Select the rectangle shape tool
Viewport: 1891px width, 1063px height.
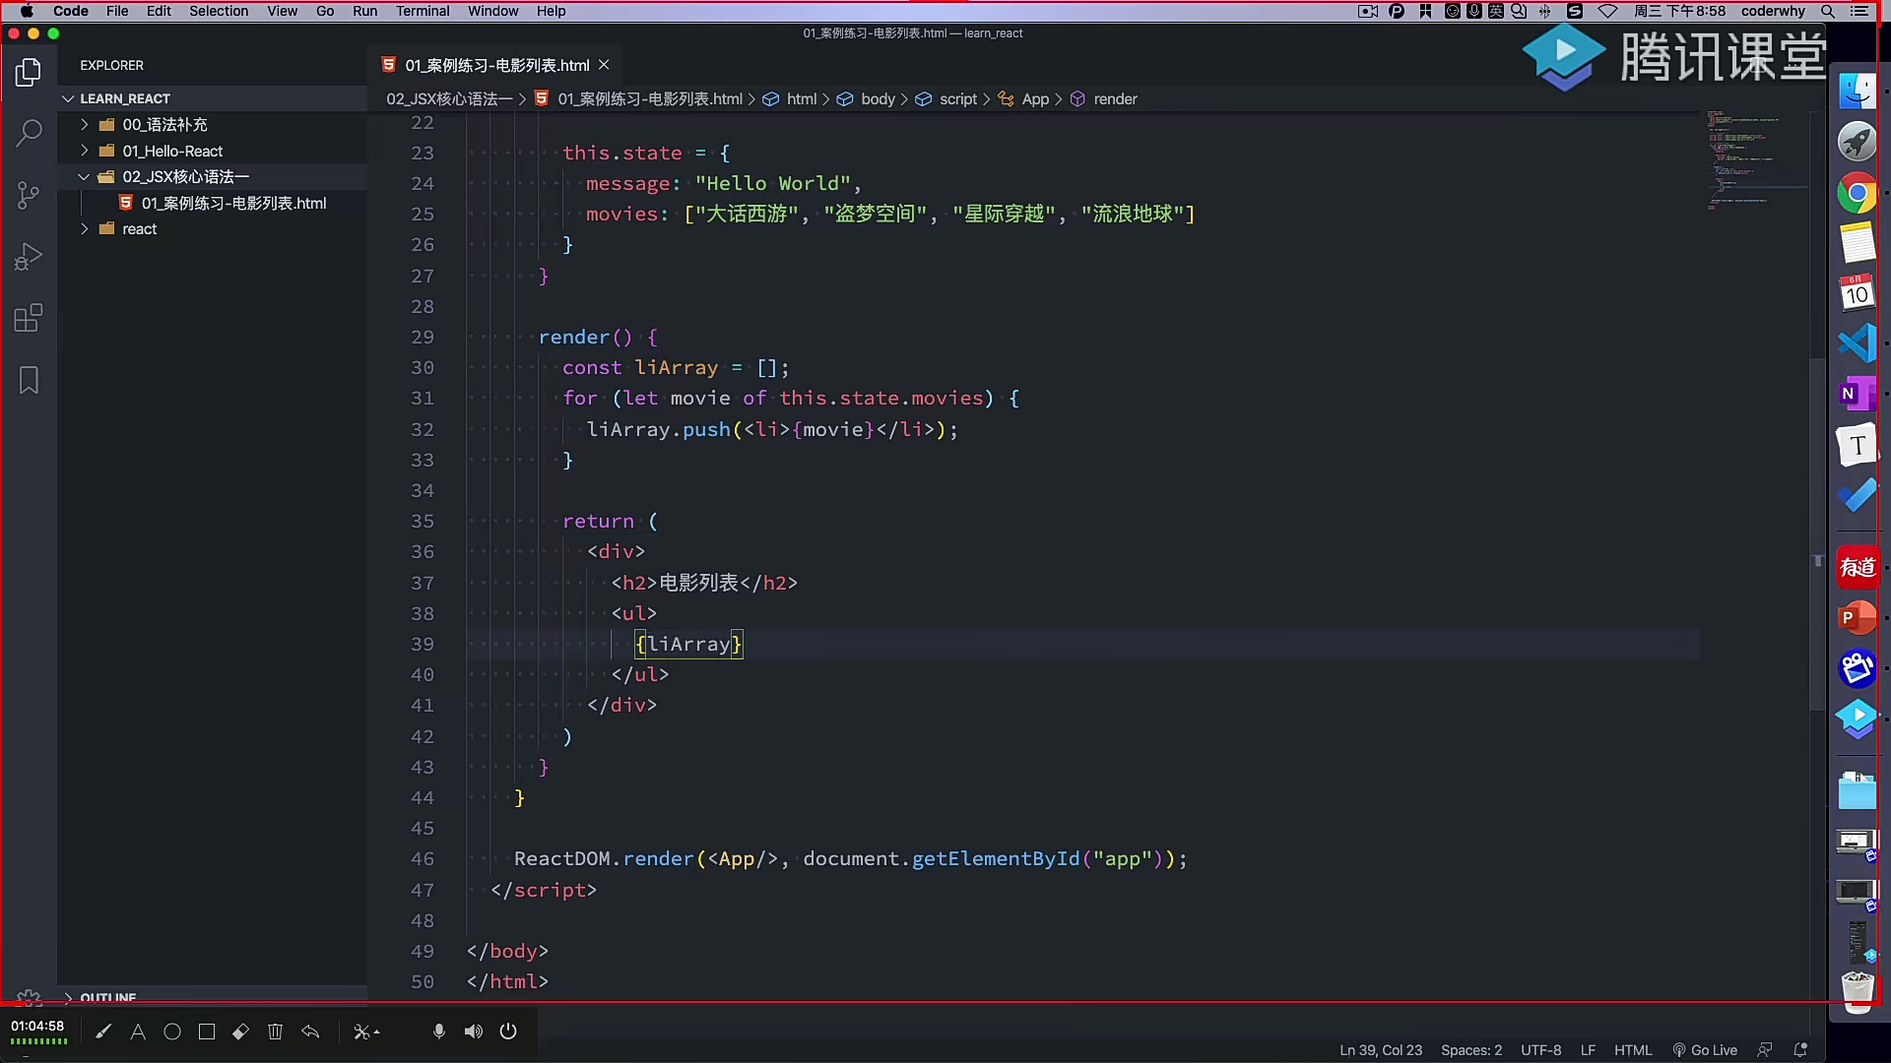(207, 1032)
